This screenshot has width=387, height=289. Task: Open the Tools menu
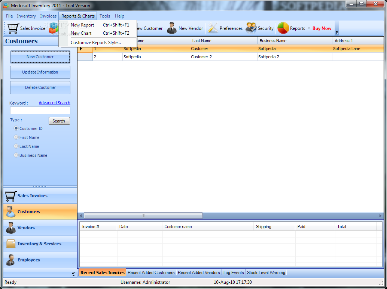coord(105,16)
